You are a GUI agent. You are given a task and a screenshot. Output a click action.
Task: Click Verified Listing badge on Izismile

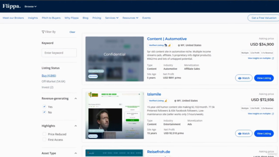click(158, 101)
